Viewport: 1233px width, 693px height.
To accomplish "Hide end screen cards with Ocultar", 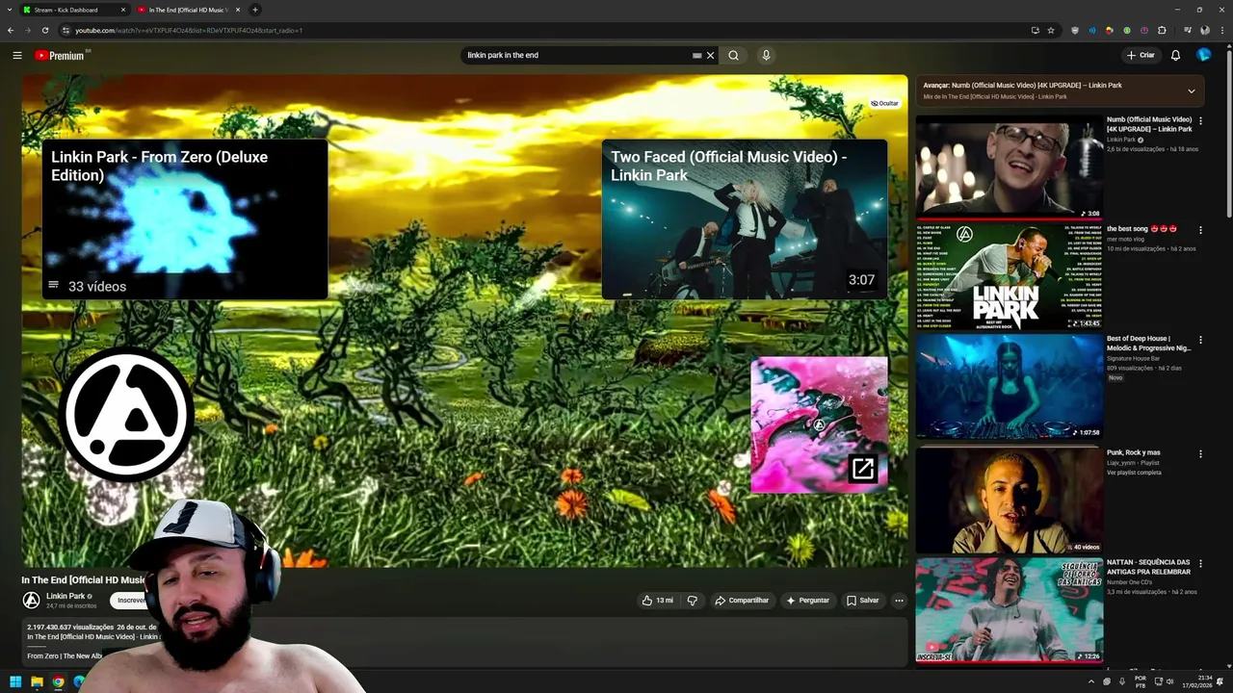I will 884,103.
